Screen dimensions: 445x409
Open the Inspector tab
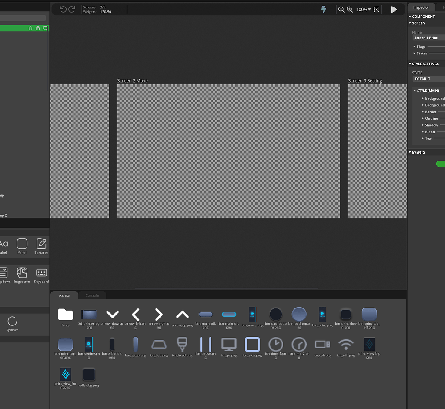(421, 7)
